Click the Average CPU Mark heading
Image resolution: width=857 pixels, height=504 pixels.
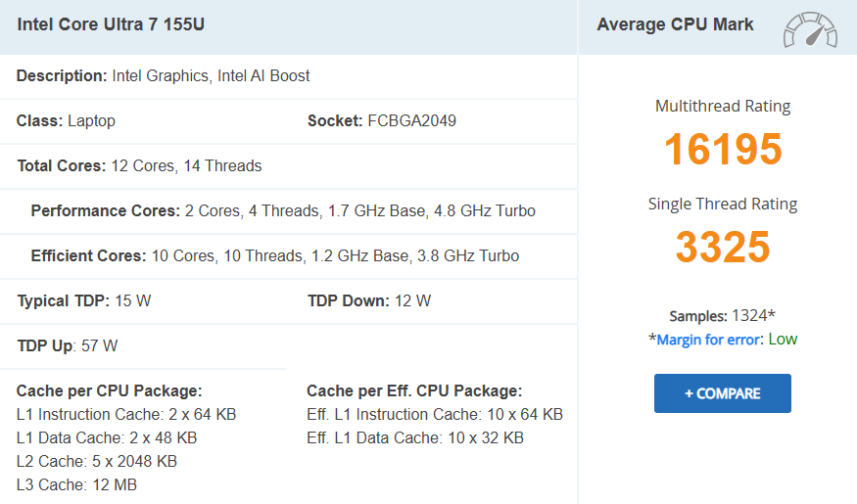675,24
